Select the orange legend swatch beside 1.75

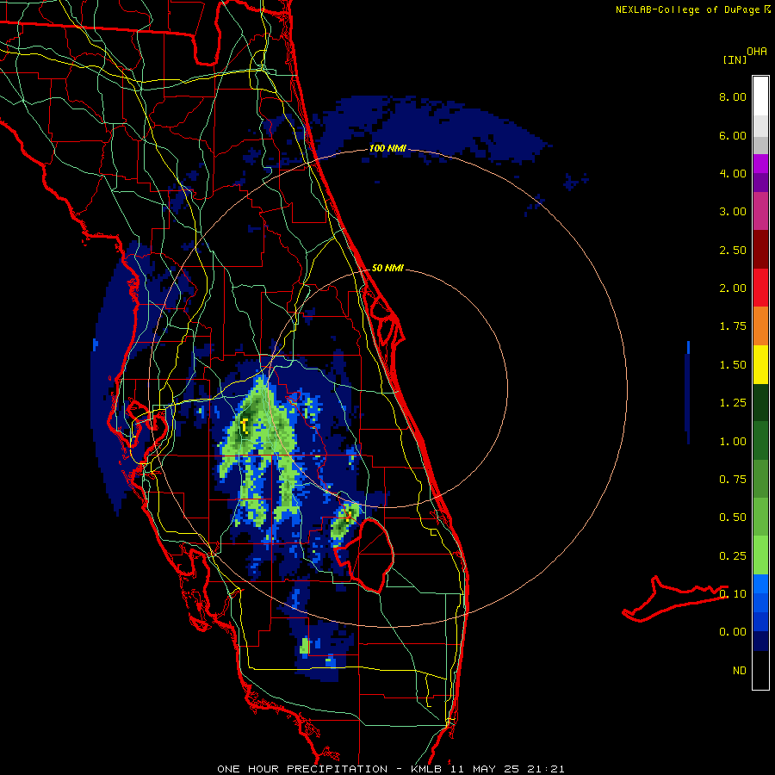tap(760, 326)
